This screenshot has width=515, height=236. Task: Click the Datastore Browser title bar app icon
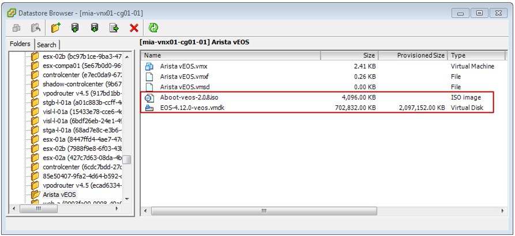click(x=12, y=13)
